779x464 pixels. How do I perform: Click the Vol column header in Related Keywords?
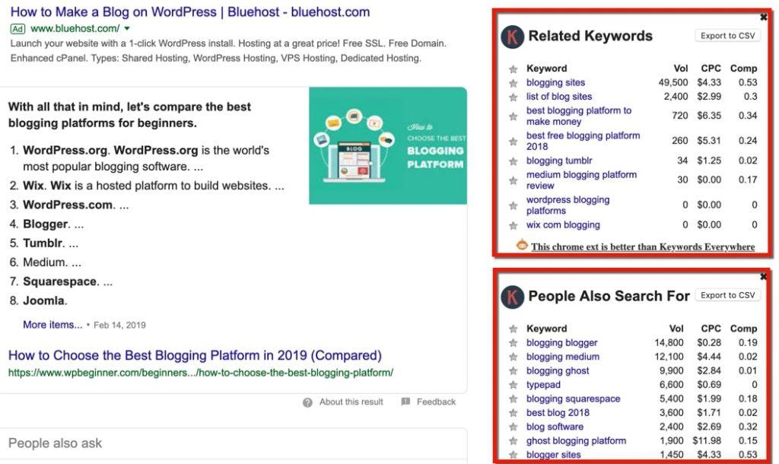(x=681, y=68)
